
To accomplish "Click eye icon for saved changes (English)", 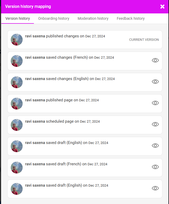I will 155,82.
